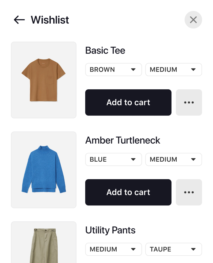The width and height of the screenshot is (213, 263).
Task: Open more options for Amber Turtleneck
Action: 189,192
